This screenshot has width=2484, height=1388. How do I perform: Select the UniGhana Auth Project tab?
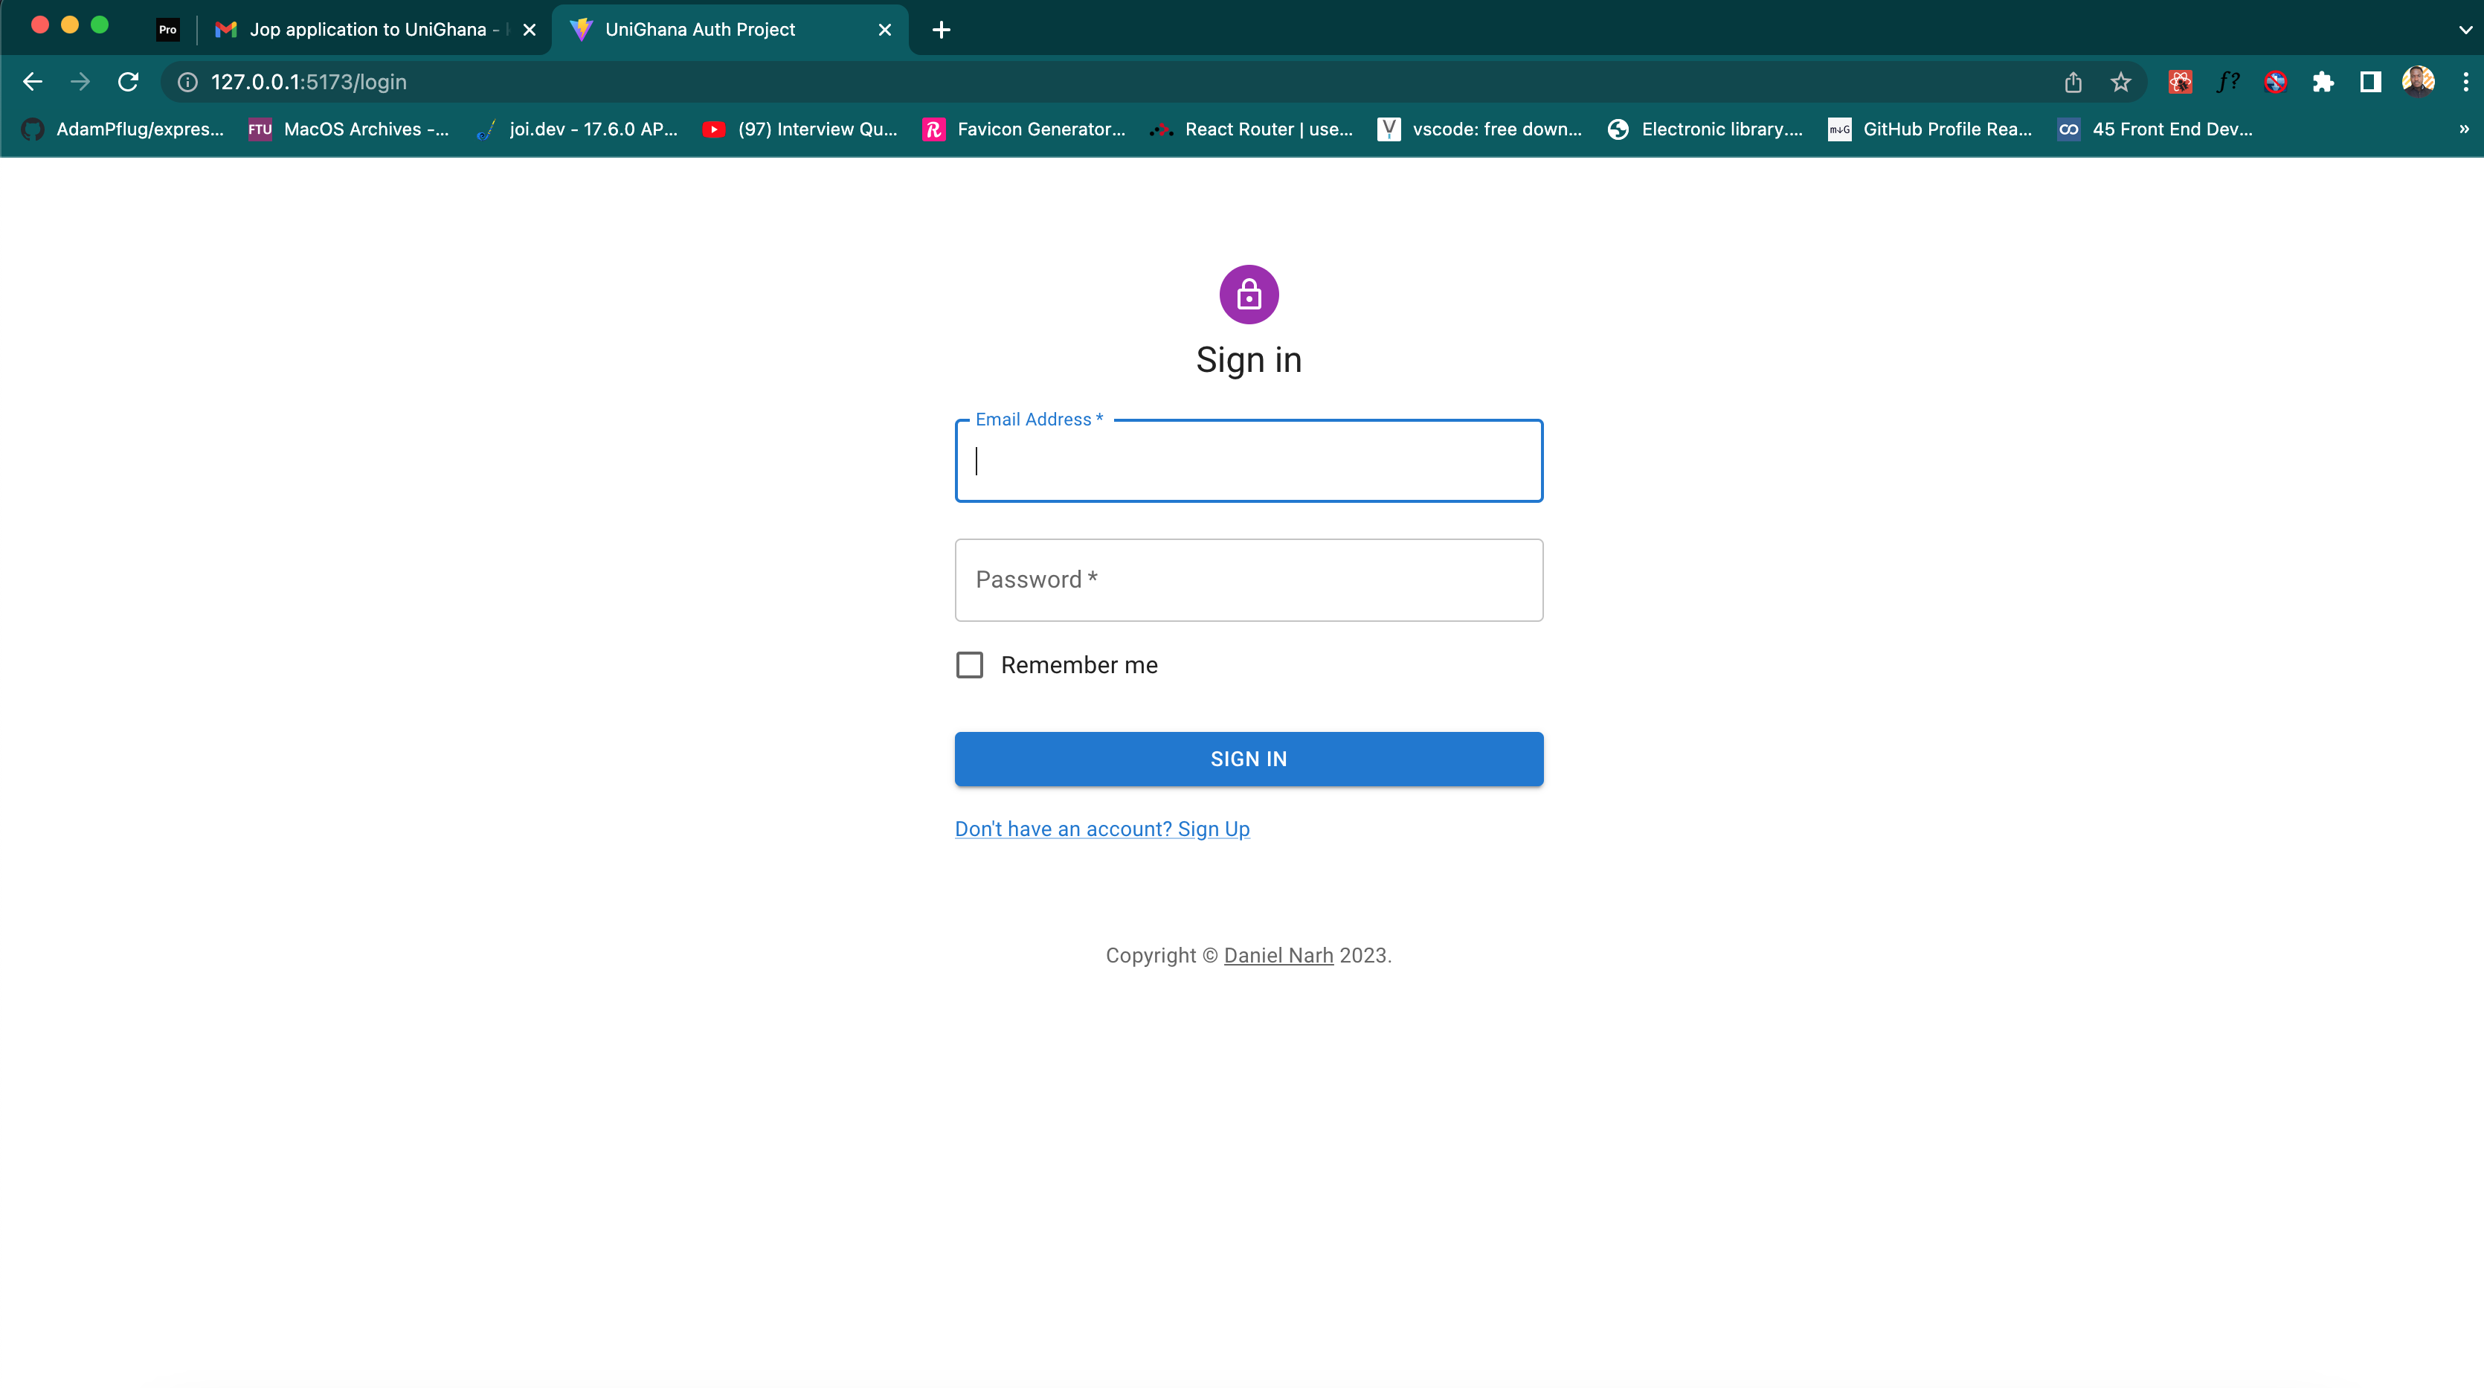(x=700, y=30)
